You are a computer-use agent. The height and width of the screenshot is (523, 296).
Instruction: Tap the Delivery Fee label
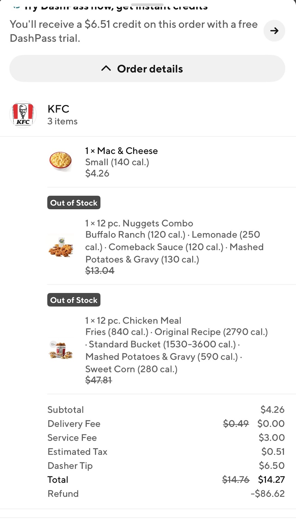(x=74, y=424)
